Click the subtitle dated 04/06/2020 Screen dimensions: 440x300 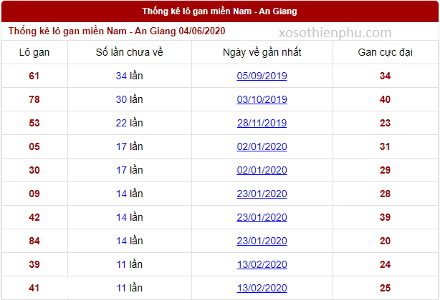117,31
